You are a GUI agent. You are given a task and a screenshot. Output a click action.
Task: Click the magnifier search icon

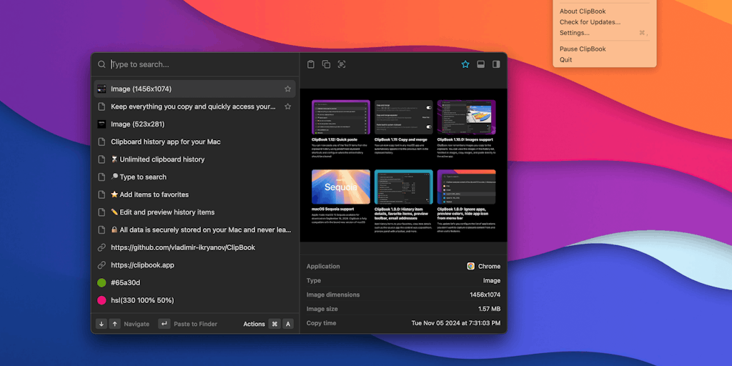102,64
